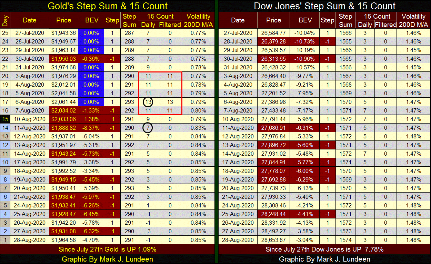The width and height of the screenshot is (431, 264).
Task: Select Dow Jones price 26,539.57
Action: [x=274, y=50]
